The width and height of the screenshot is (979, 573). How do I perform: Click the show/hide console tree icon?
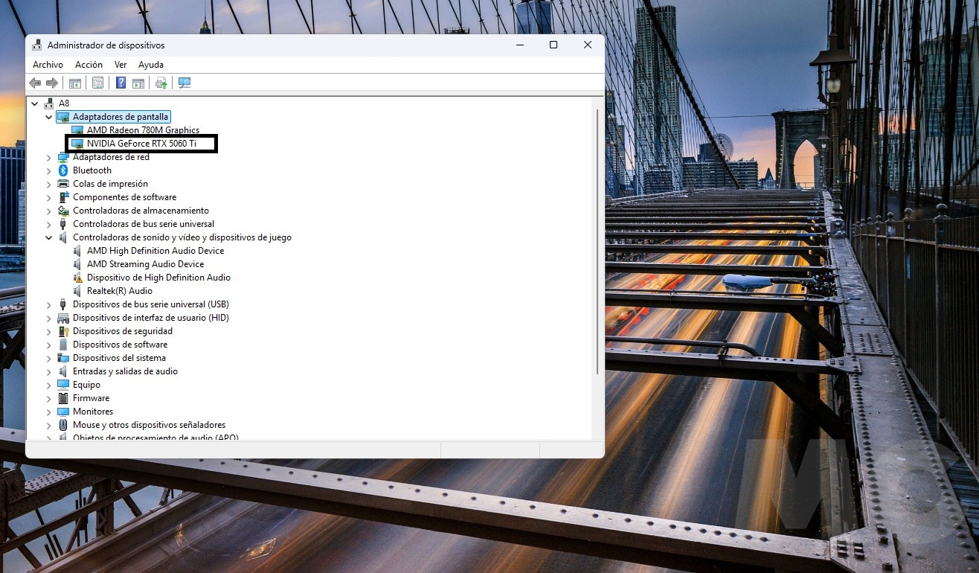75,83
